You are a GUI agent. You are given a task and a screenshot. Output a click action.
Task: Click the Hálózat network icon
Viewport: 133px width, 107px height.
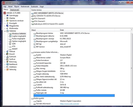[7, 52]
